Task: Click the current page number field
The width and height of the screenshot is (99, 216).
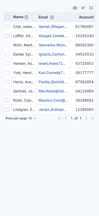Action: pos(72,118)
